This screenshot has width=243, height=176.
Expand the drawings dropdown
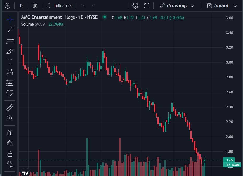coord(192,6)
